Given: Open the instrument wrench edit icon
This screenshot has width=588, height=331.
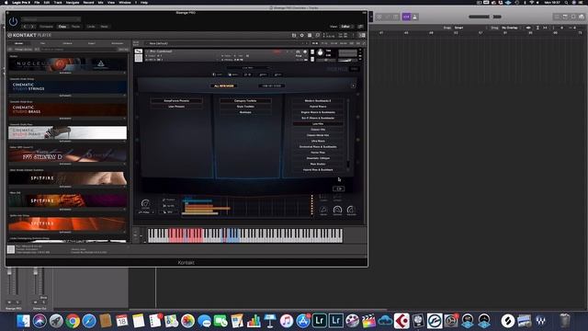Looking at the screenshot, I should [139, 51].
